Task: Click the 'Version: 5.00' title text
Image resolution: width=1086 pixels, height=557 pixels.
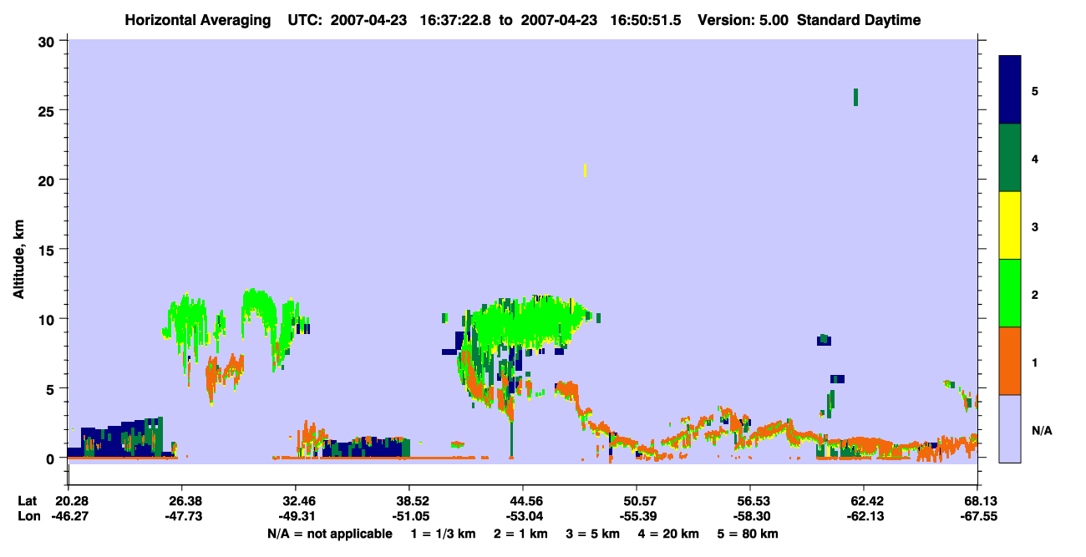Action: (744, 20)
